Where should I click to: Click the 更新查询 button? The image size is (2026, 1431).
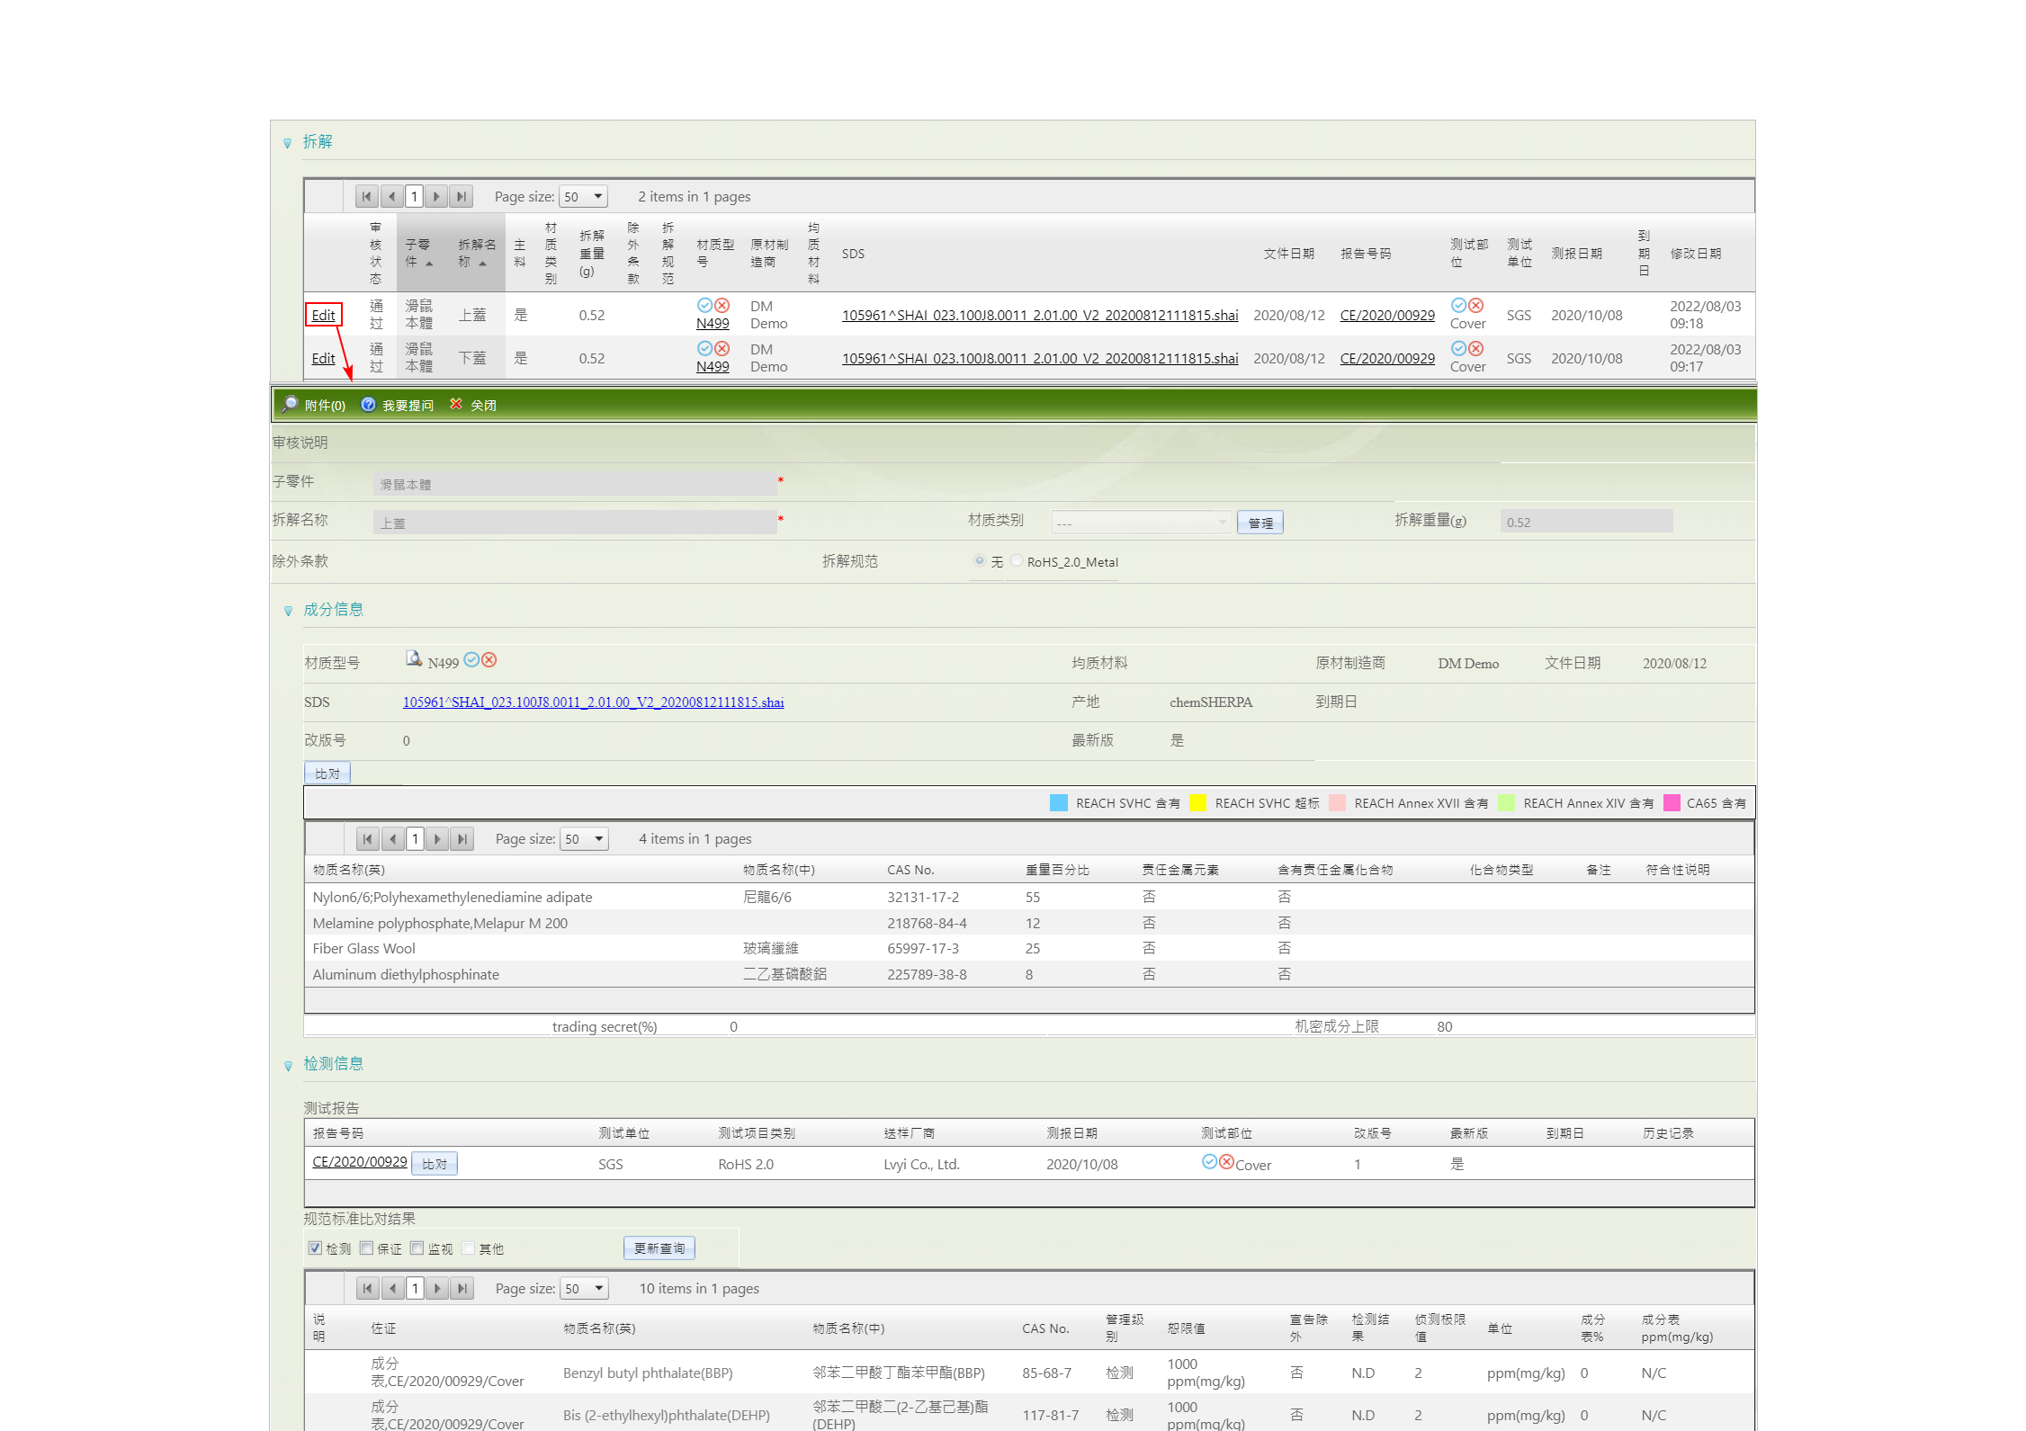click(x=659, y=1248)
